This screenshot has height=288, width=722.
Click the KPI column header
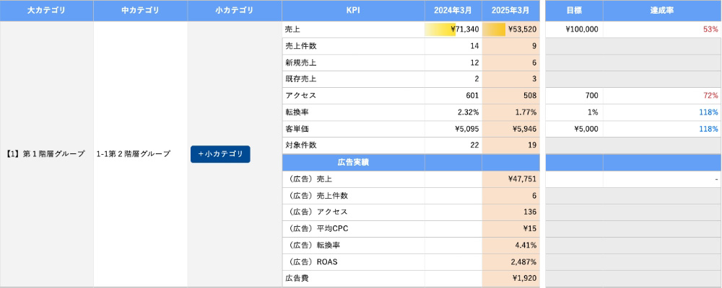(x=353, y=10)
